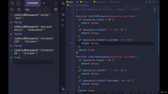Select the JavaScript language mode
Screen dimensions: 168x94
(127, 93)
